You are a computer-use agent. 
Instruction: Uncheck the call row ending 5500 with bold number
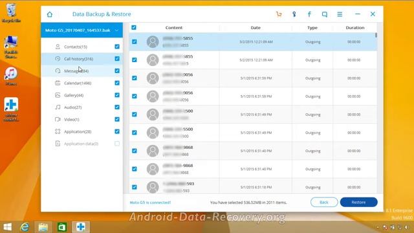click(x=135, y=133)
